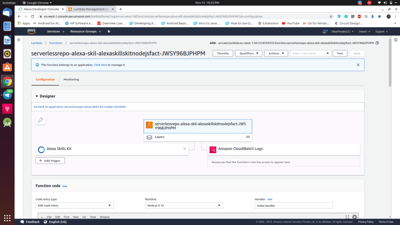Click the AWS logo home icon
This screenshot has width=400, height=225.
31,31
